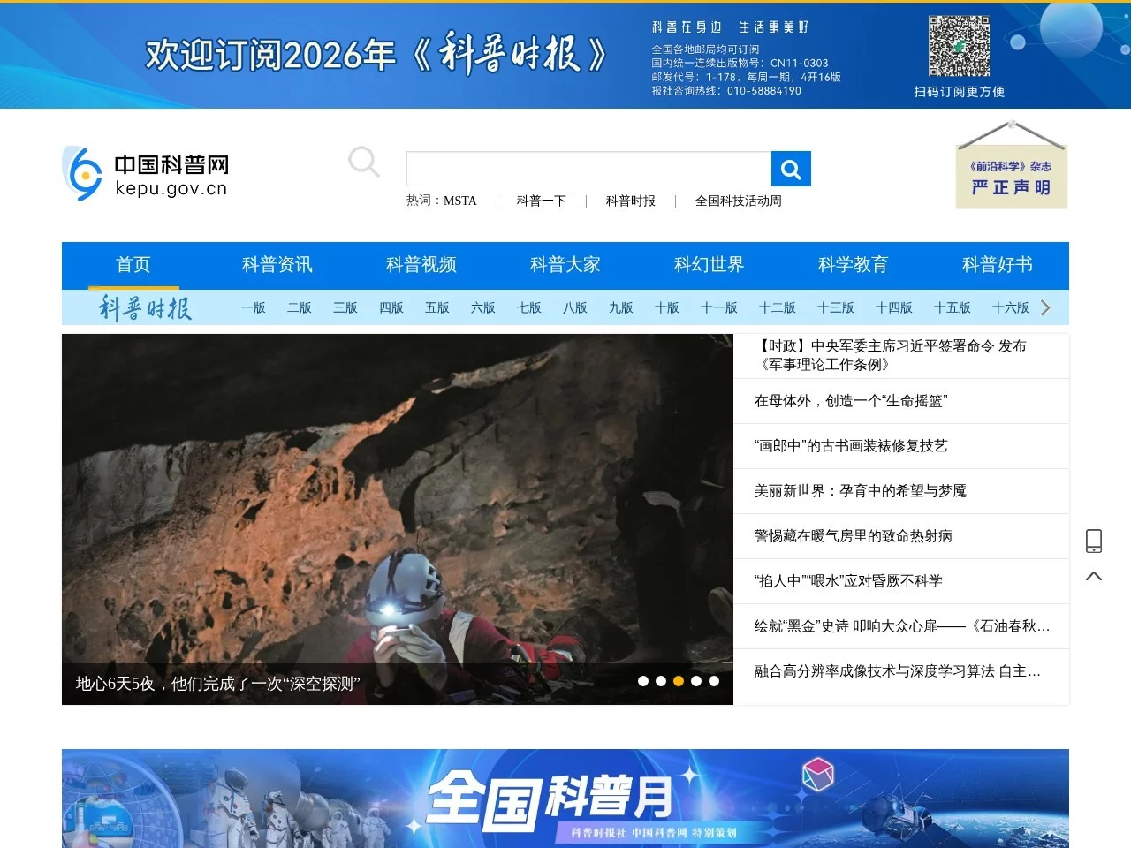Click the blue search magnifier button
The height and width of the screenshot is (848, 1131).
790,168
